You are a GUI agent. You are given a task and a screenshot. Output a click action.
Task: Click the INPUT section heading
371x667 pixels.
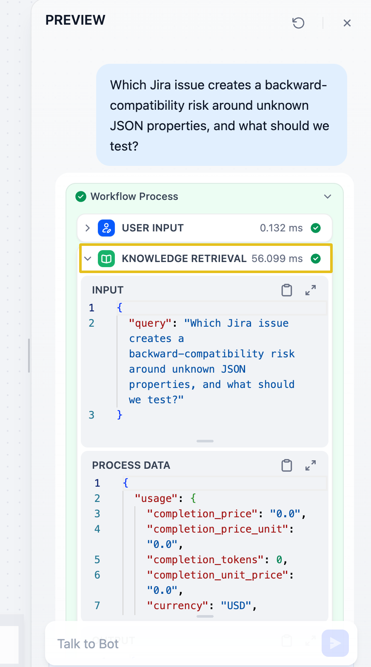coord(108,290)
